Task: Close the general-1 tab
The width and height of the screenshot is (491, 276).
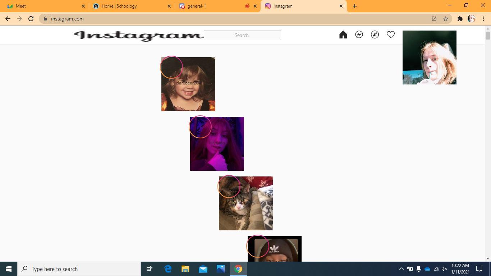Action: [x=255, y=6]
